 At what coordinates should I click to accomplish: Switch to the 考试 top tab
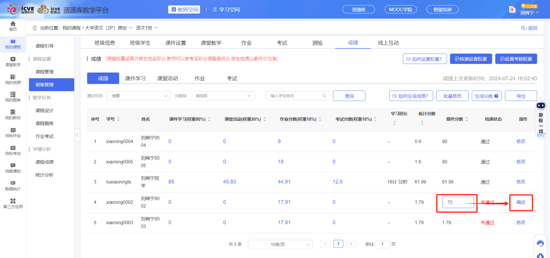point(282,43)
